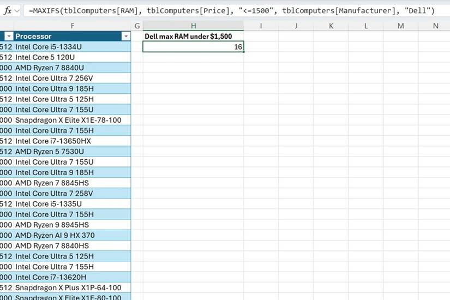
Task: Select column F header
Action: (72, 26)
